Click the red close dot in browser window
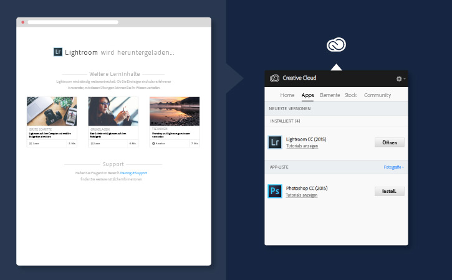 point(23,22)
